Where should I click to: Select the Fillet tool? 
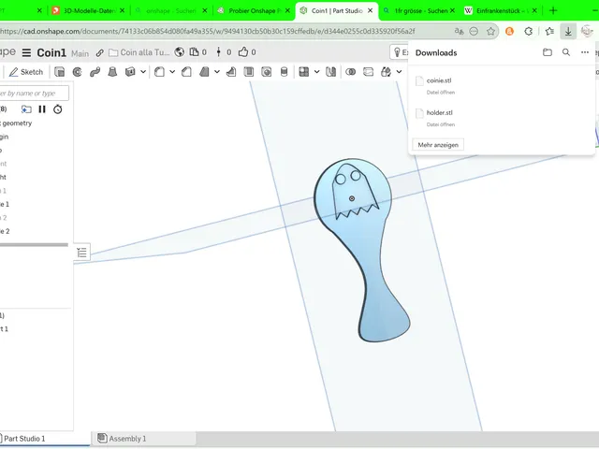(x=159, y=72)
